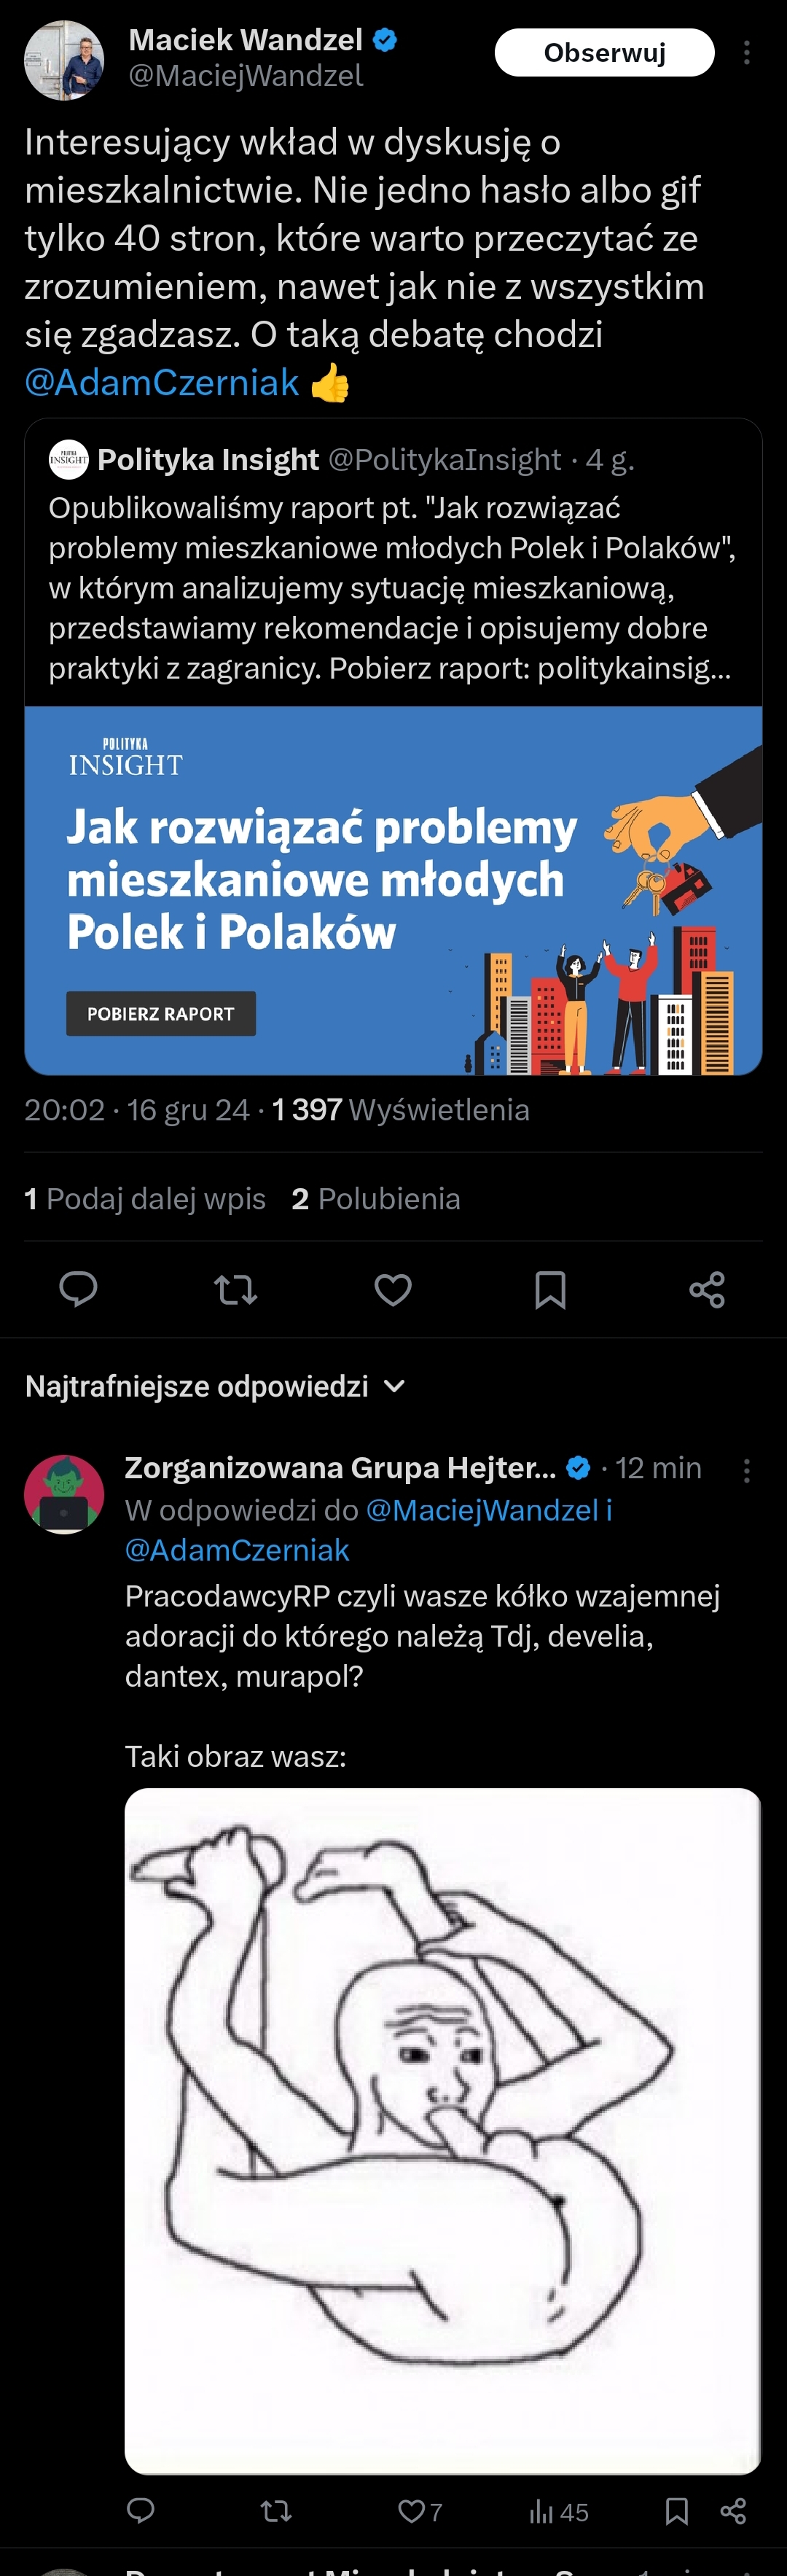This screenshot has height=2576, width=787.
Task: Open more options on the Zorganizowana Grupa reply
Action: tap(746, 1469)
